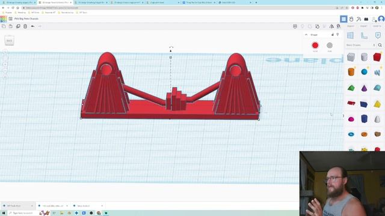Select the orange Tube shape
Viewport: 385px width, 216px height.
pyautogui.click(x=364, y=134)
